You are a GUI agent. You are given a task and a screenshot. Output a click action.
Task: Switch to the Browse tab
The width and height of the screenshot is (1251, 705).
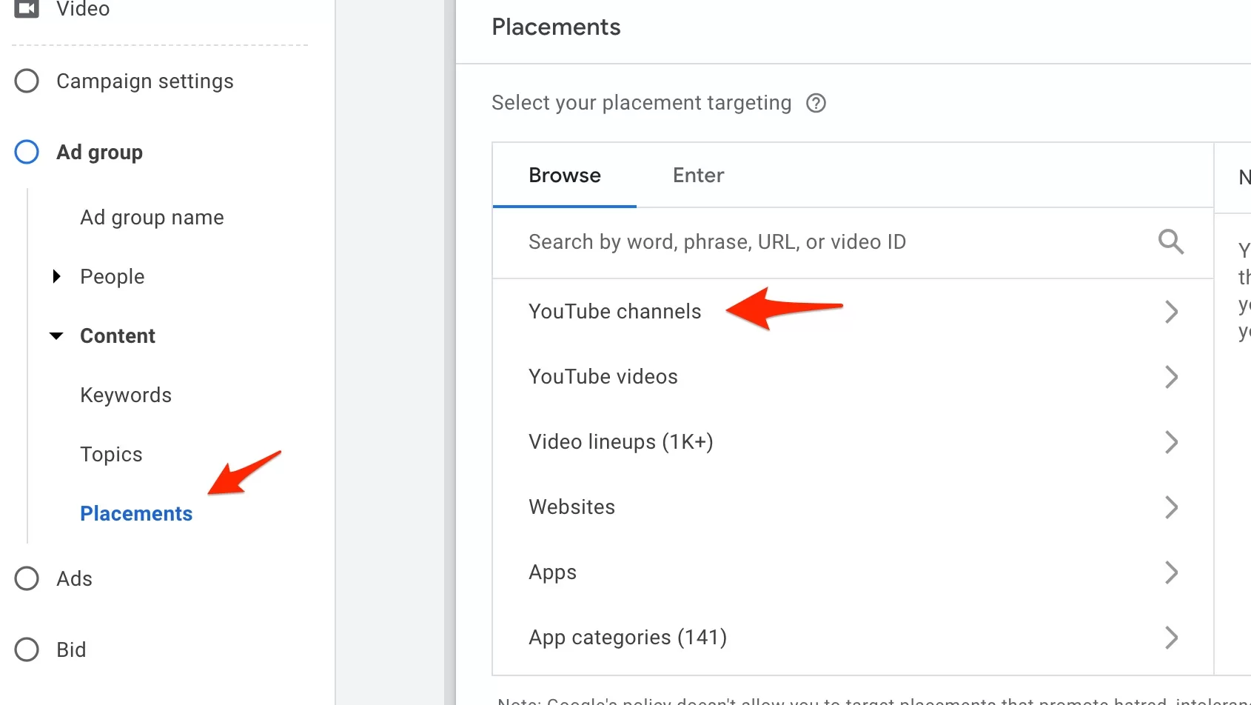[x=565, y=176]
